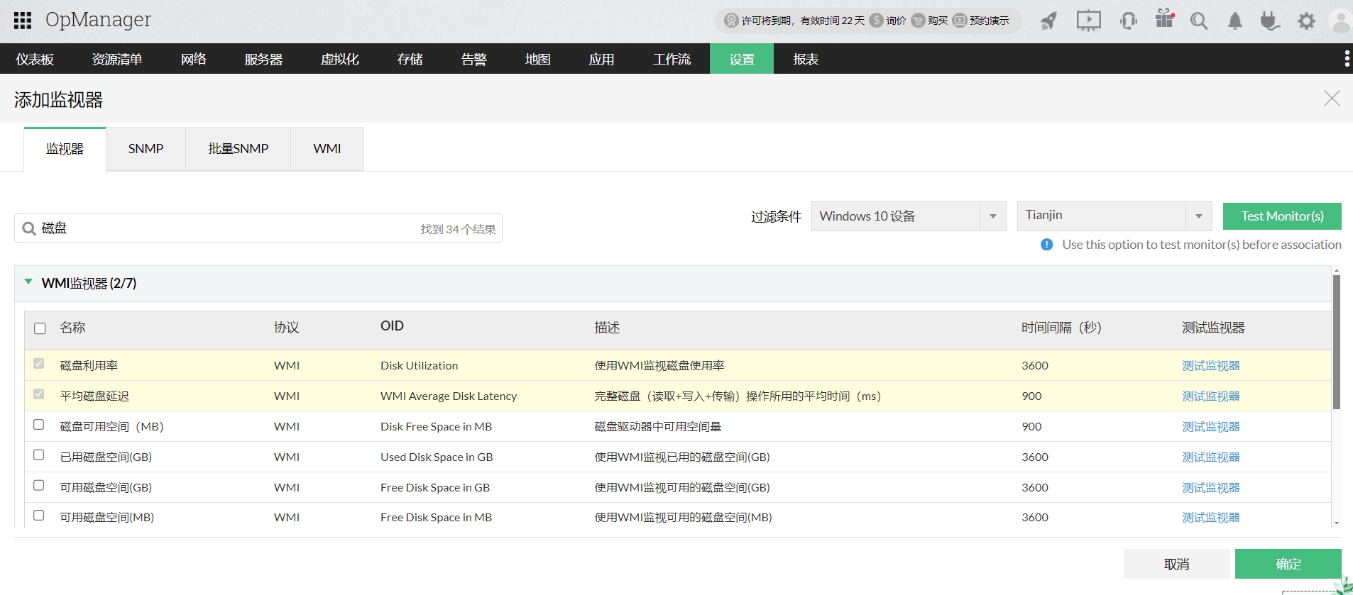Check the 已用磁盘空间(GB) checkbox
The height and width of the screenshot is (595, 1353).
pos(39,455)
